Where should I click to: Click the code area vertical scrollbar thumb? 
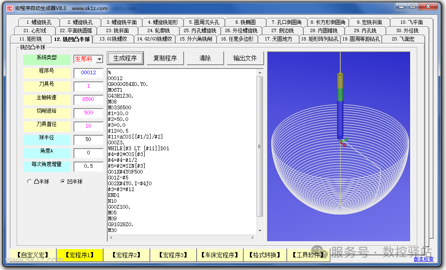[260, 146]
